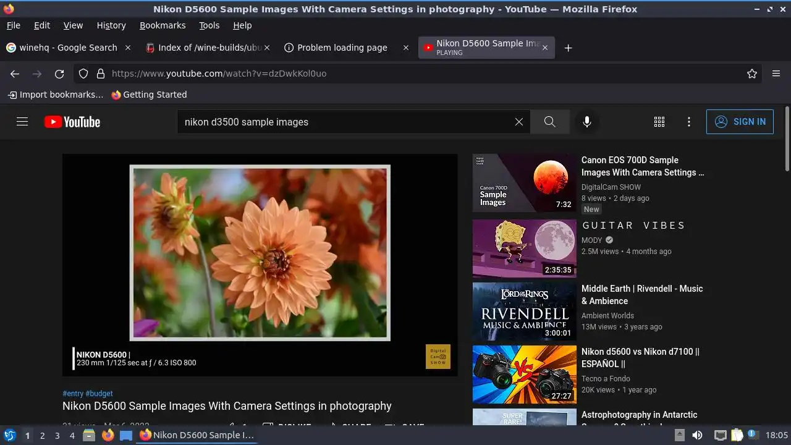Close the Nikon D5600 YouTube tab

544,48
